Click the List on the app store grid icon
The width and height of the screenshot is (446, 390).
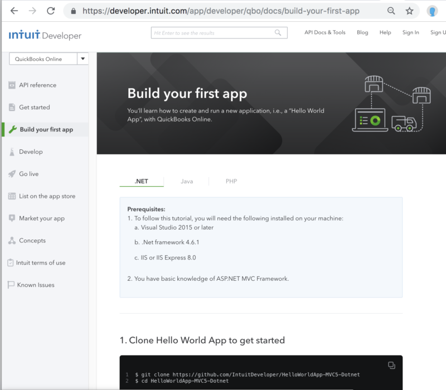tap(12, 196)
